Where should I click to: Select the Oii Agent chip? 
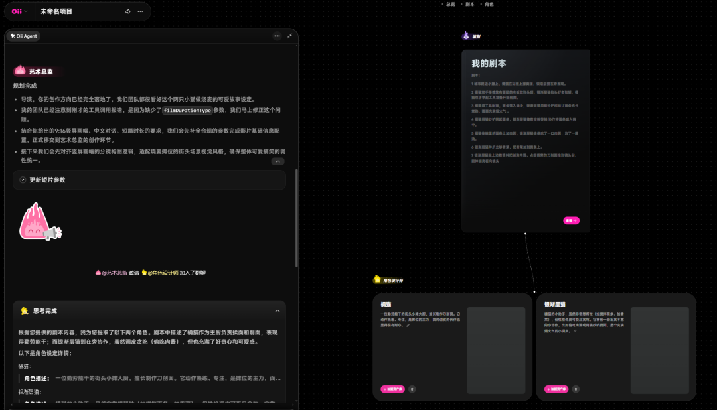tap(23, 36)
